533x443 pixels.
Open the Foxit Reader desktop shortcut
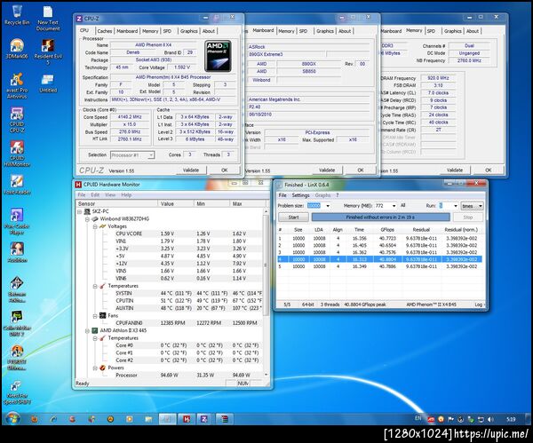click(17, 185)
